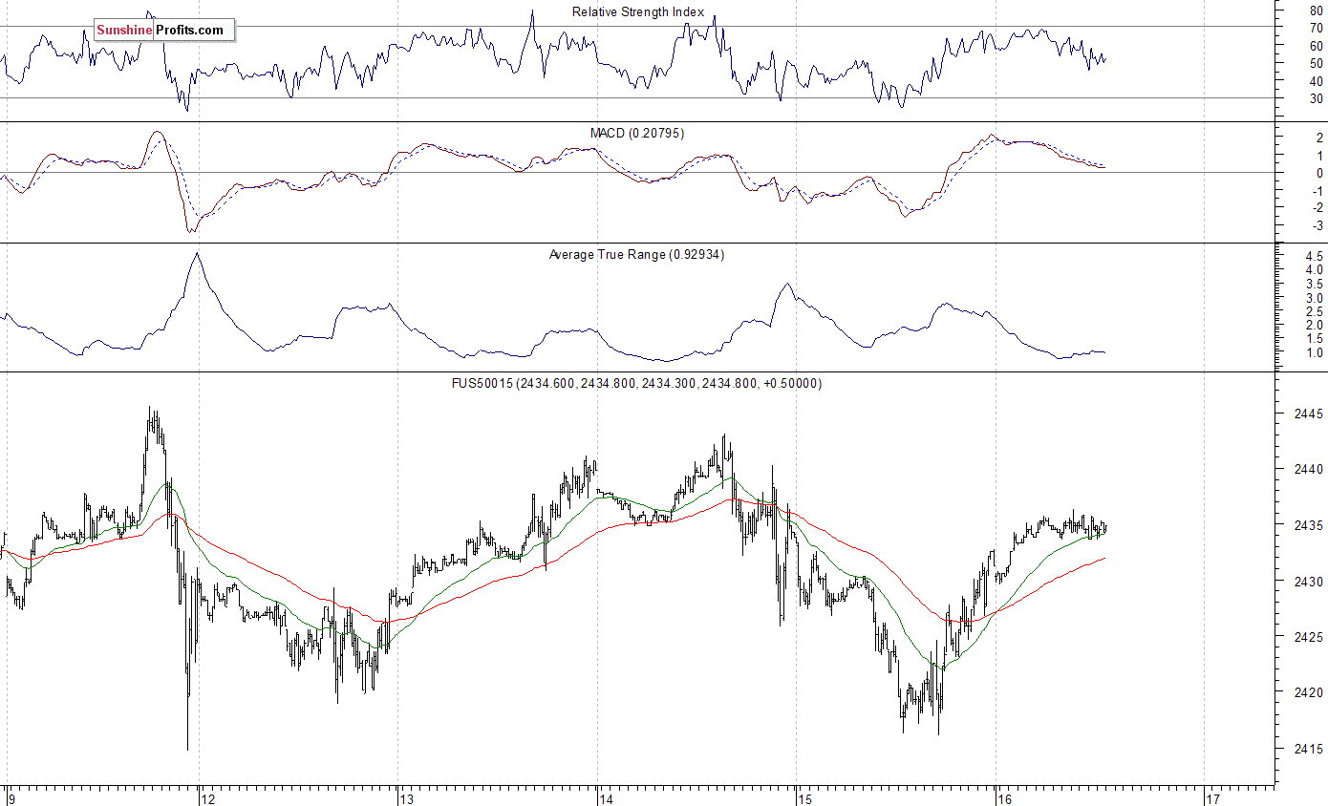Click date label 15 on time axis

tap(804, 798)
